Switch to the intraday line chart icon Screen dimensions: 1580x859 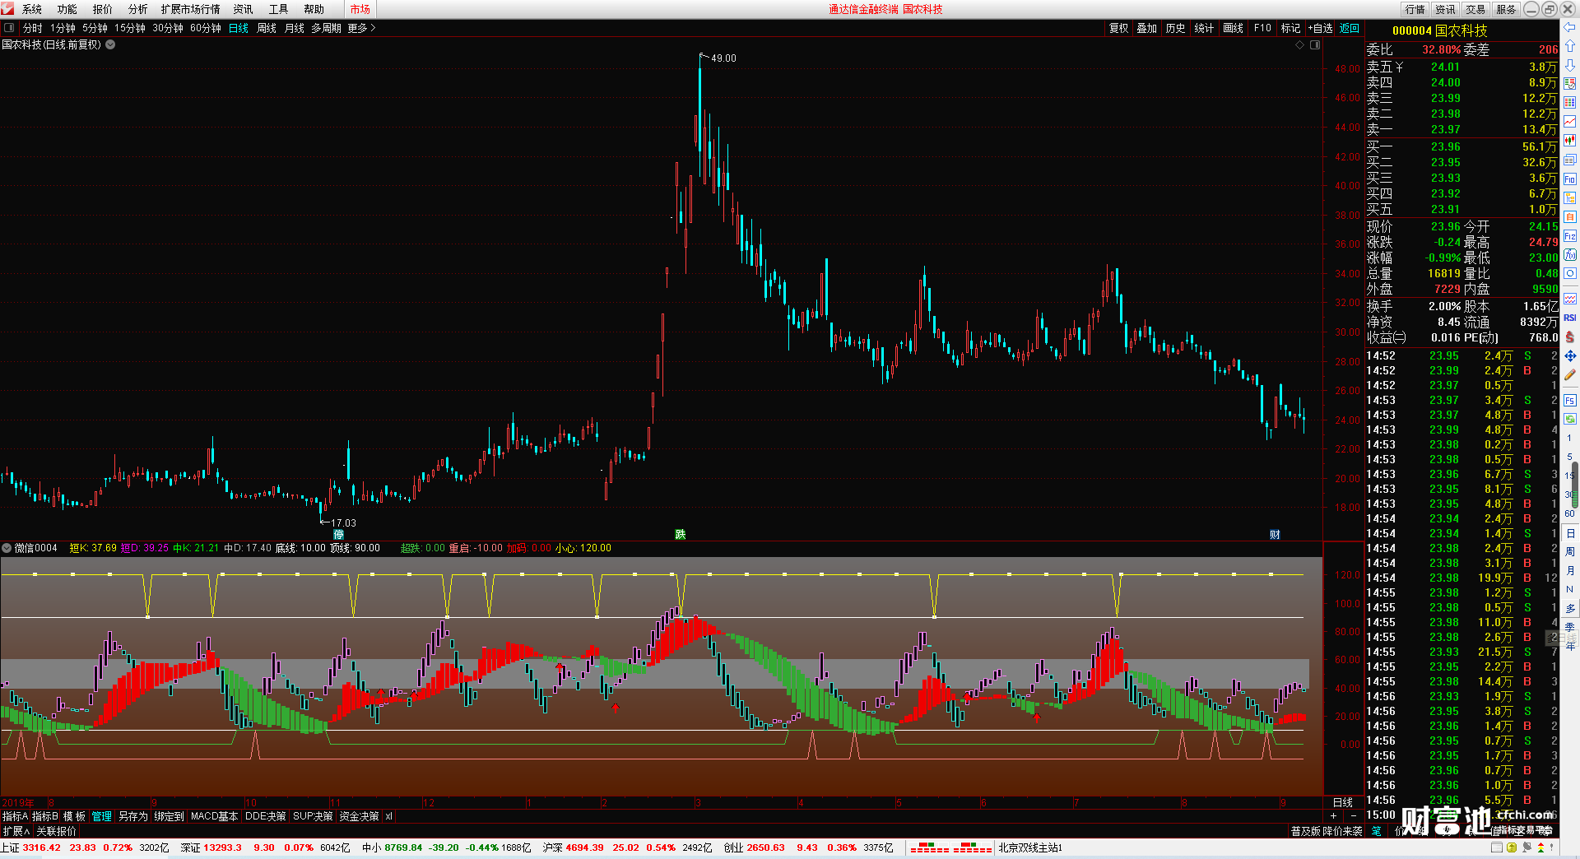1570,122
